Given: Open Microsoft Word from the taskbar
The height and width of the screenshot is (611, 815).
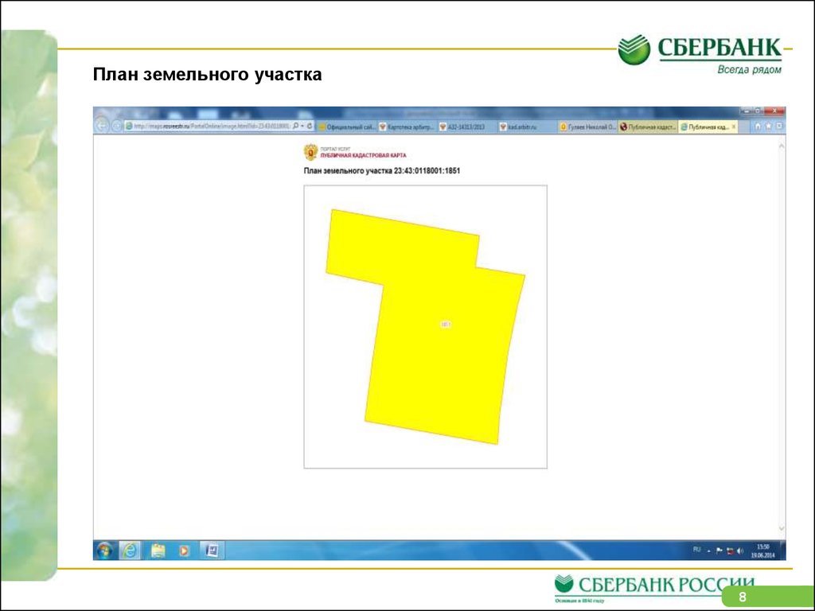Looking at the screenshot, I should pos(212,551).
